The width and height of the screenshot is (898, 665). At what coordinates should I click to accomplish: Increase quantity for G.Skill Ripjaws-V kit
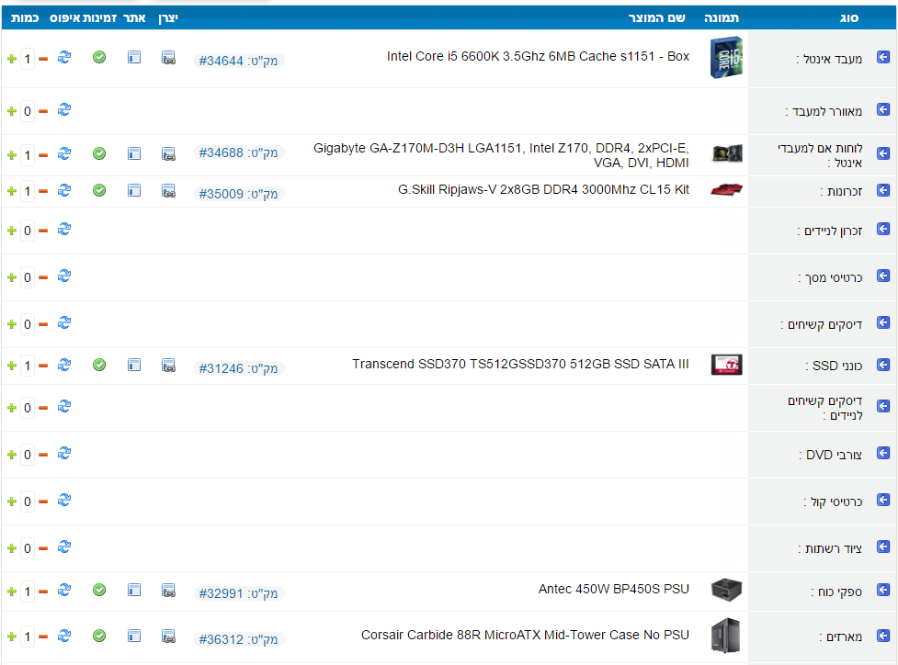(x=11, y=191)
